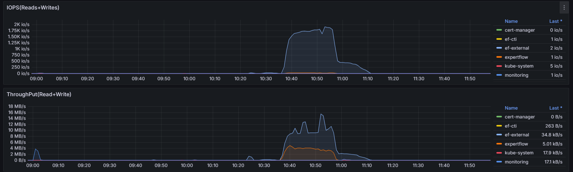The image size is (573, 172).
Task: Isolate the expertflow series in ThroughPut legend
Action: [x=516, y=144]
